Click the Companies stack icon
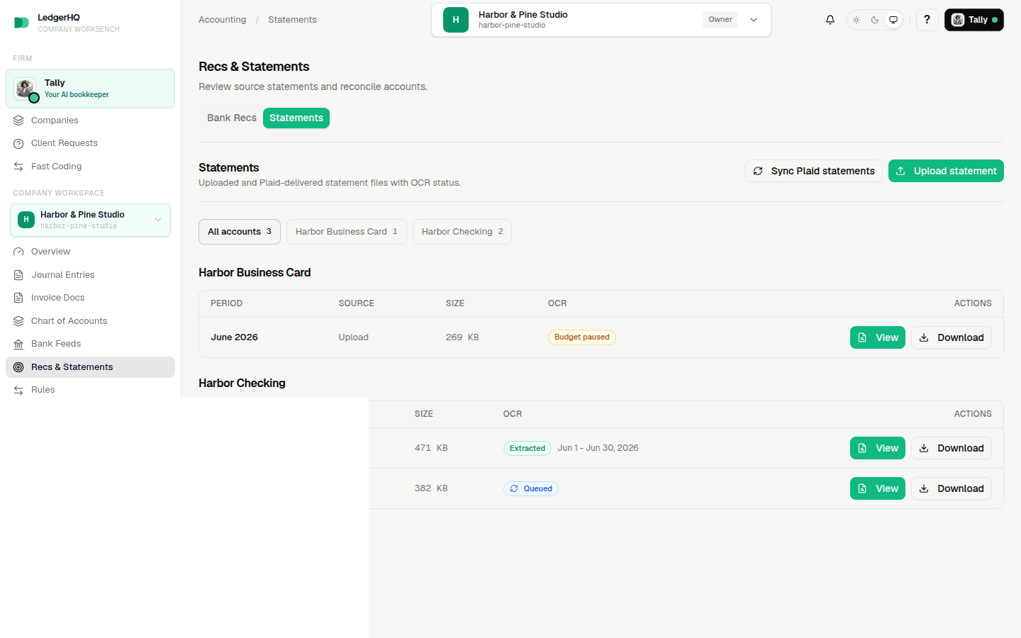The width and height of the screenshot is (1021, 638). click(x=18, y=121)
